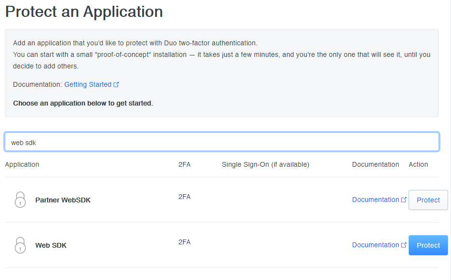
Task: Click the Single Sign-On column header
Action: point(265,164)
